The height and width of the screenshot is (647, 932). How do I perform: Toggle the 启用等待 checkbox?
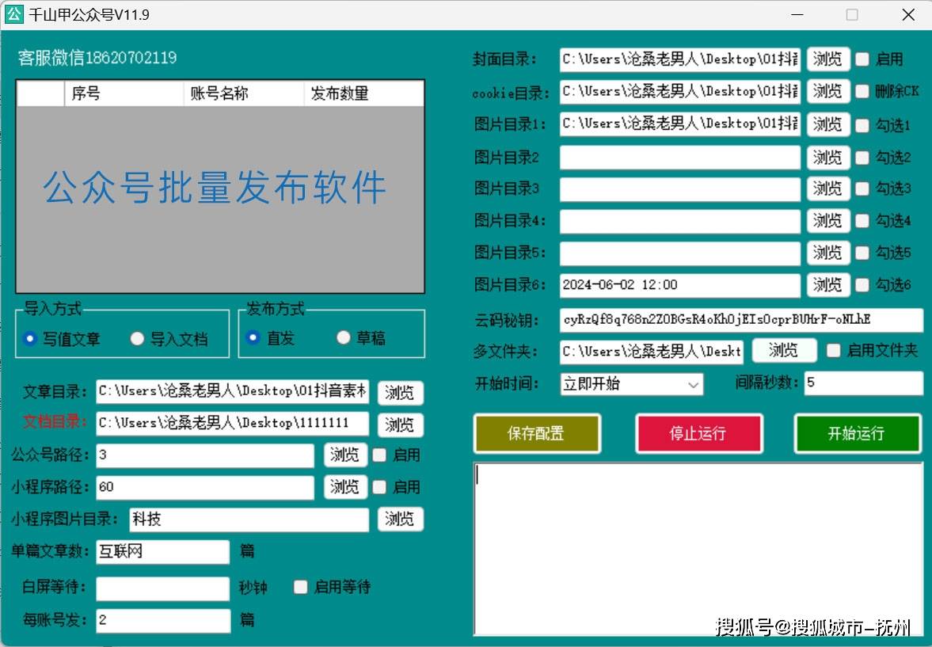click(301, 587)
